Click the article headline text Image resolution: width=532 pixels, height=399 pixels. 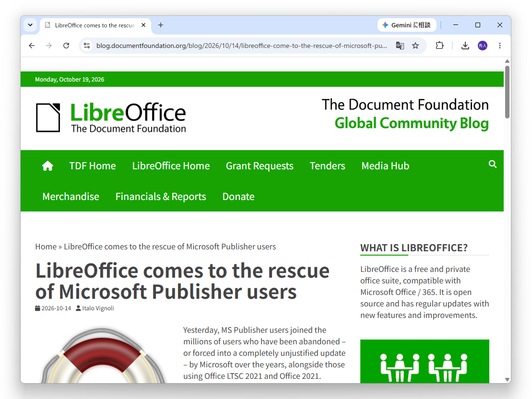(183, 281)
